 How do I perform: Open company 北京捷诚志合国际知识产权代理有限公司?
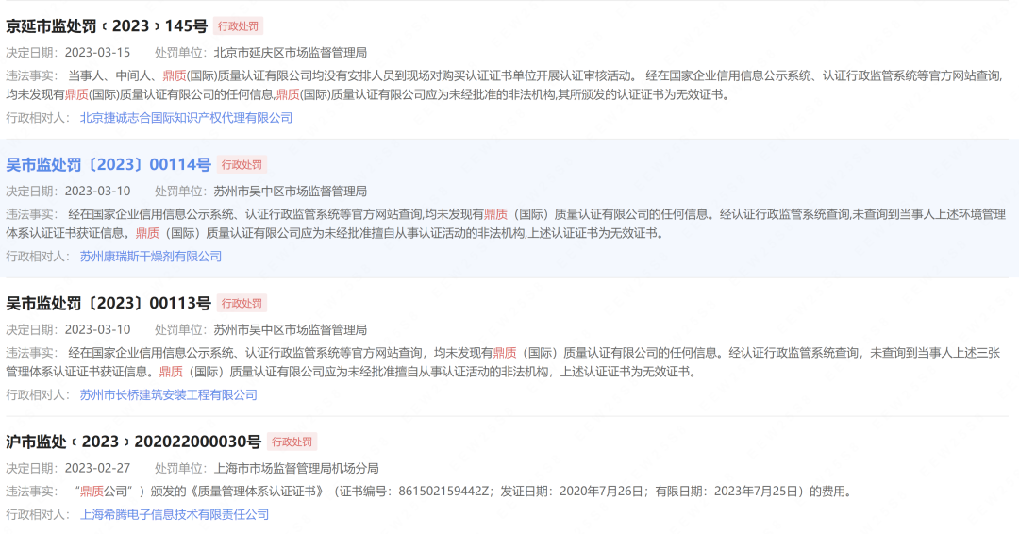186,118
